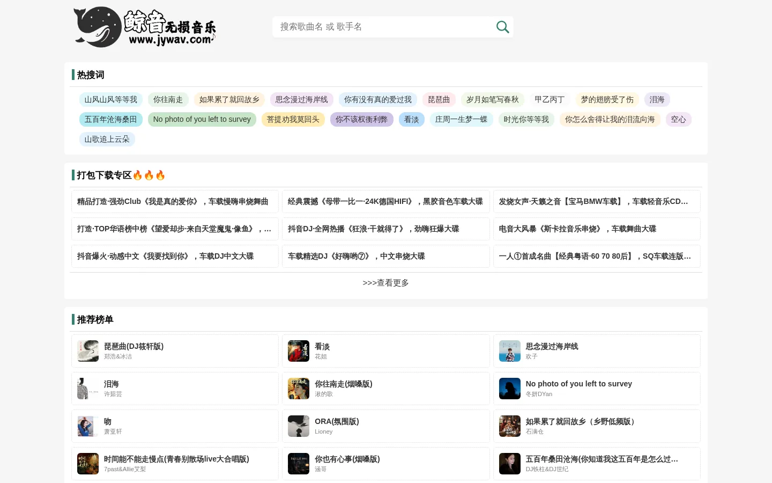Open pack 抖音DJ·全网热播《狂浪·干就得了》
The image size is (772, 483).
[386, 229]
